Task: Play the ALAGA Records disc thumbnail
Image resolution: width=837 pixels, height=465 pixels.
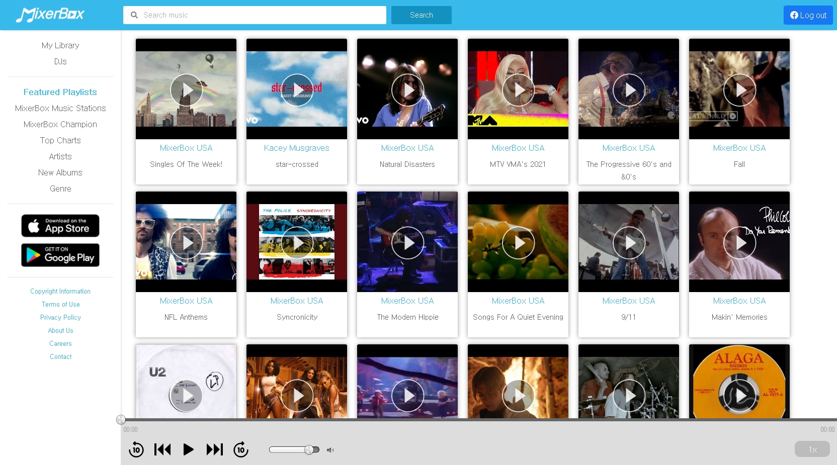Action: (739, 396)
